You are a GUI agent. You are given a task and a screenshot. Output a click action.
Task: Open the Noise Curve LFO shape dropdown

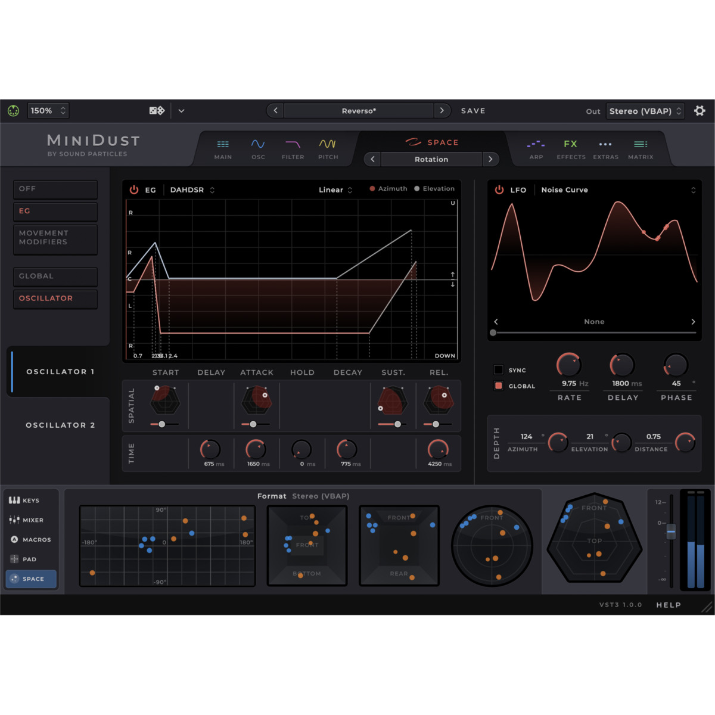click(x=618, y=190)
